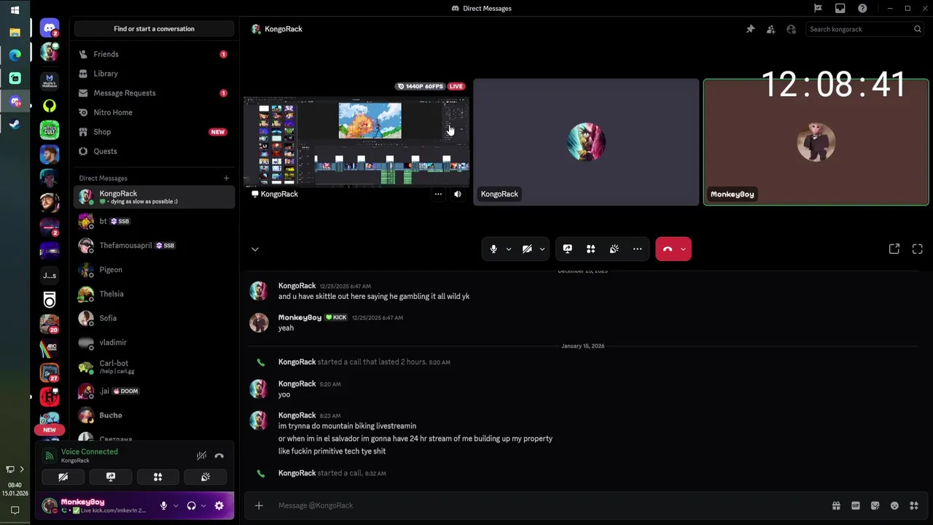The height and width of the screenshot is (525, 933).
Task: View KongoRack's live stream thumbnail
Action: pyautogui.click(x=356, y=142)
